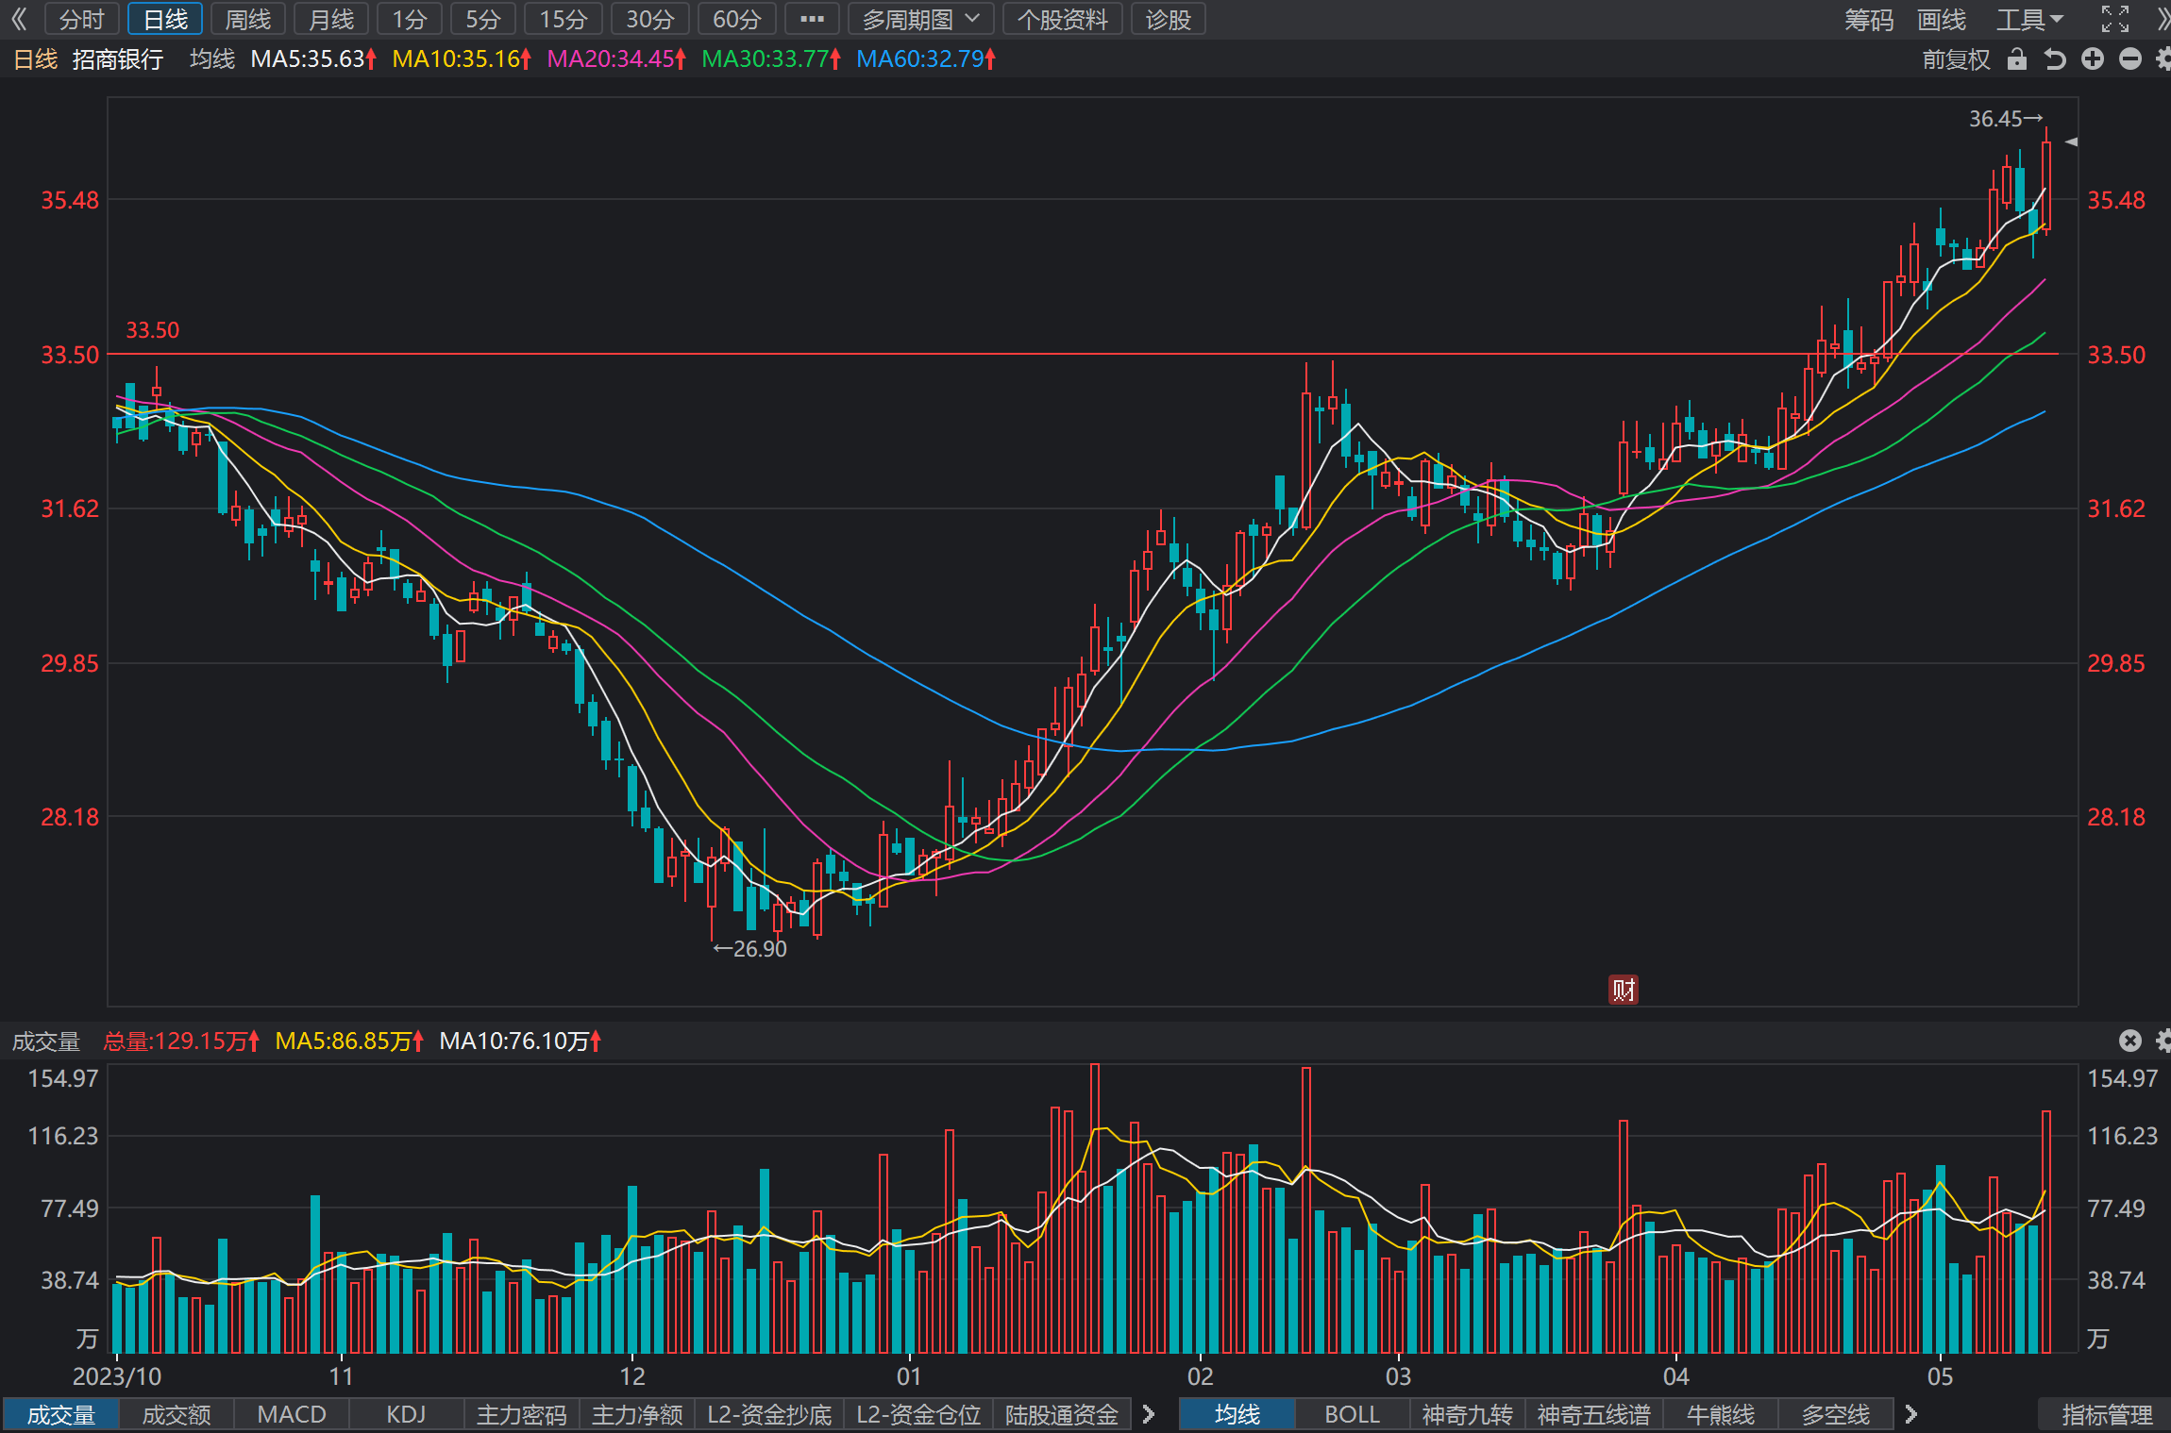Open volume panel settings gear icon
Screen dimensions: 2171x1433
click(x=2163, y=1041)
